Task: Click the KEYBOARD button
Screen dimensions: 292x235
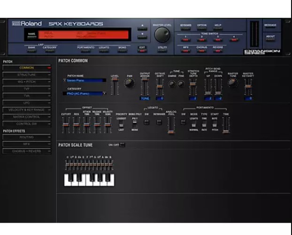Action: (185, 29)
